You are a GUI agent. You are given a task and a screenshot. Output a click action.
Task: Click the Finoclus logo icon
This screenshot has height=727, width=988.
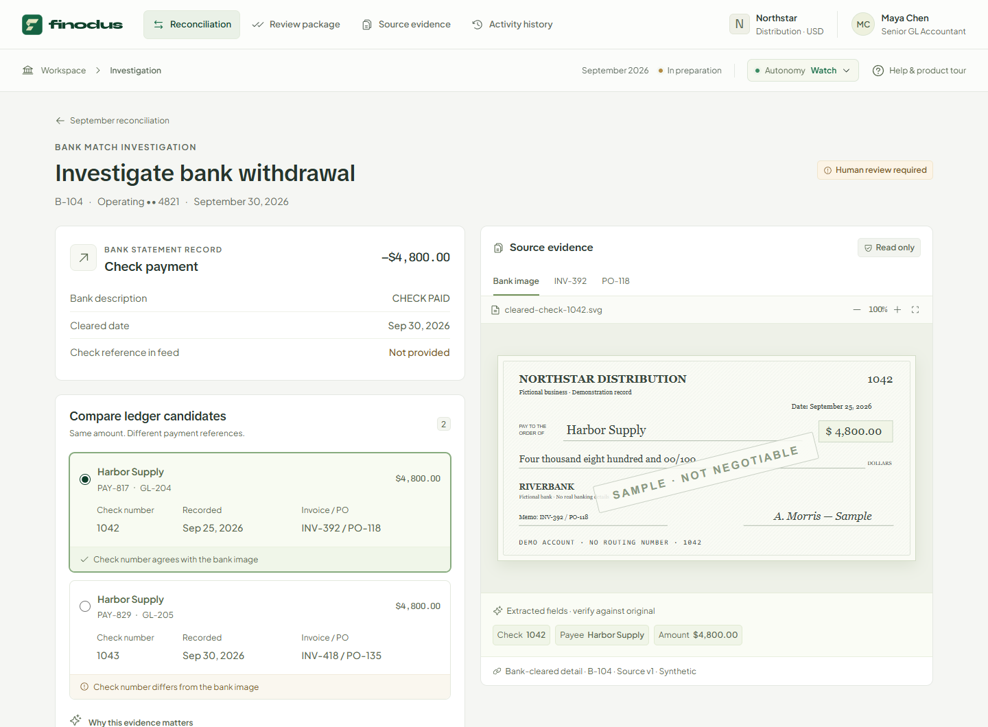(32, 25)
